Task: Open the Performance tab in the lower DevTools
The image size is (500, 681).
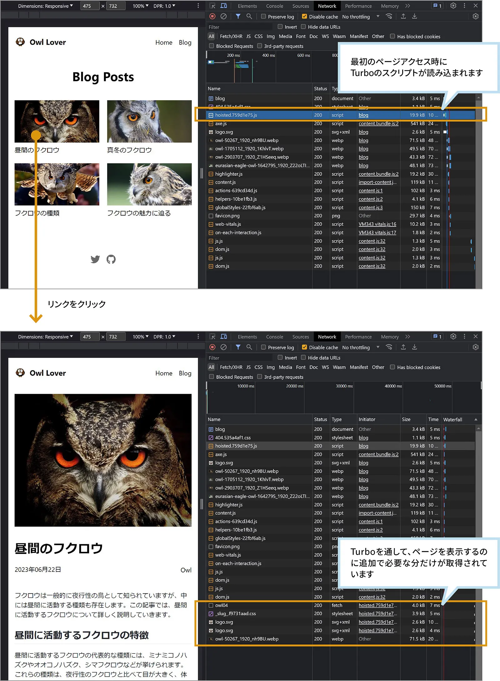Action: pyautogui.click(x=358, y=337)
